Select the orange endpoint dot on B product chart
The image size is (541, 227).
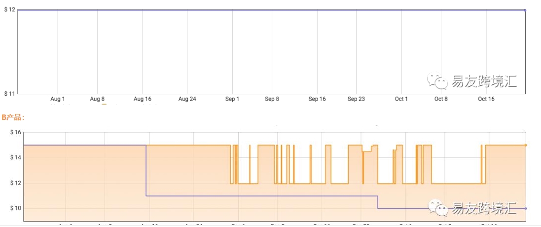click(525, 145)
